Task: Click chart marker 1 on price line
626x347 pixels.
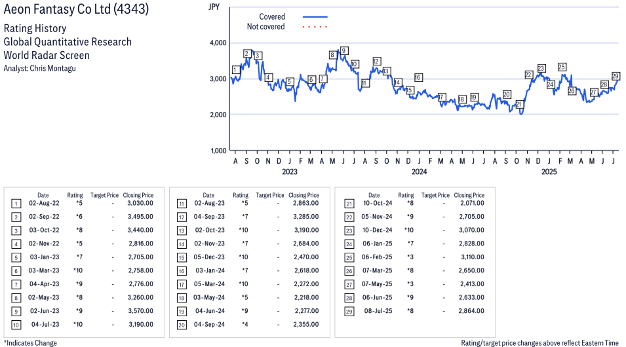Action: tap(235, 70)
